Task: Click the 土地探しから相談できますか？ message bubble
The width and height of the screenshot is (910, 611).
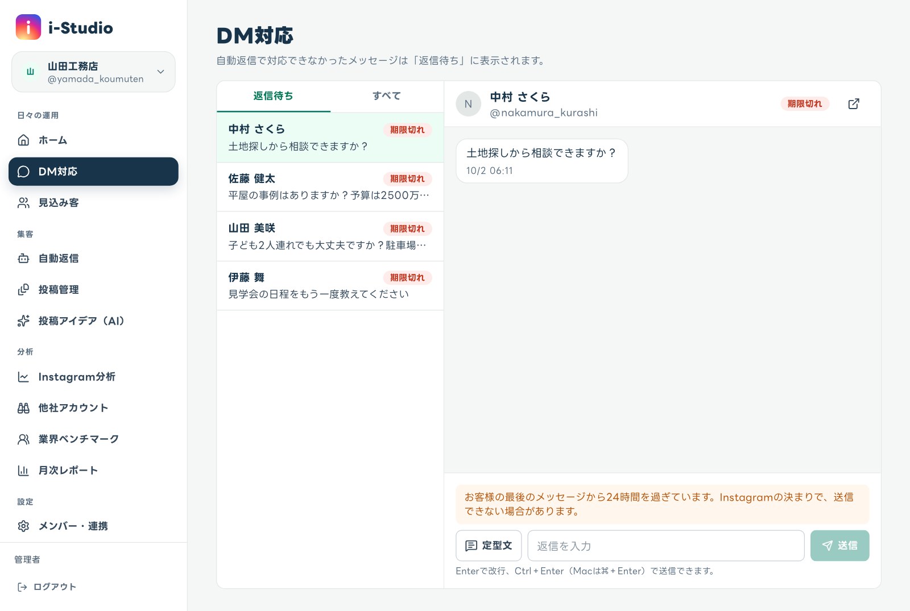Action: [x=542, y=161]
